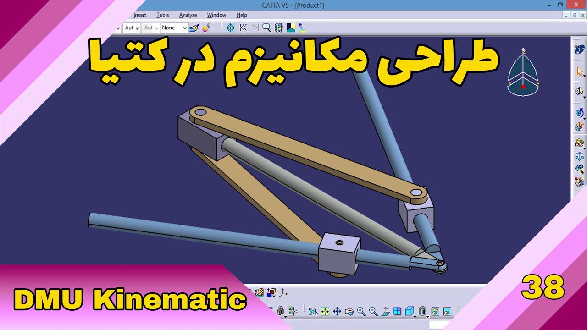The height and width of the screenshot is (330, 587).
Task: Click the red-blue cubes with arrows icon
Action: click(271, 292)
